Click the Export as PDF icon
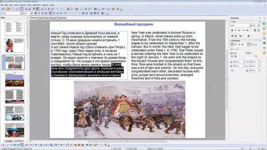The image size is (267, 150). tap(26, 9)
